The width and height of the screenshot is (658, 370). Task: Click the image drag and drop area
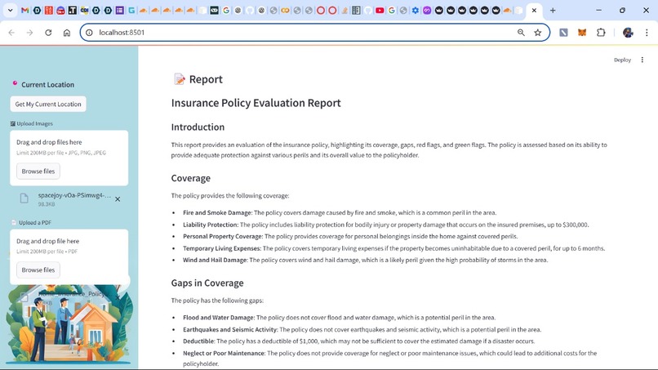pyautogui.click(x=69, y=158)
